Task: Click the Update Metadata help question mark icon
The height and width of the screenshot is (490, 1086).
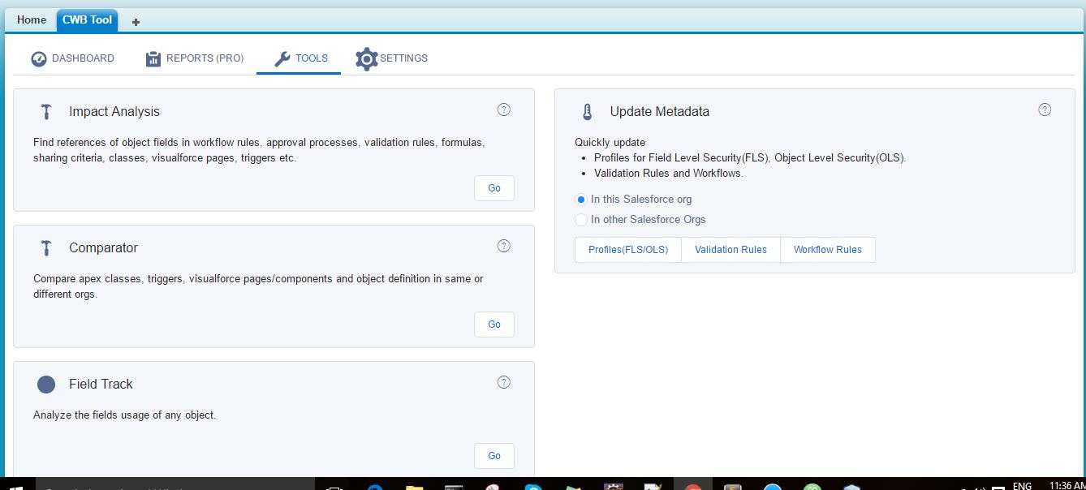Action: click(1045, 110)
